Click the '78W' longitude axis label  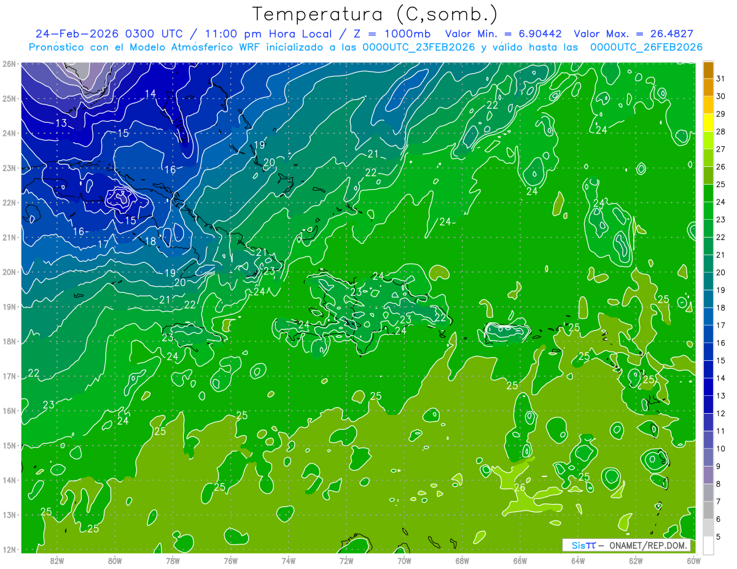pos(173,561)
